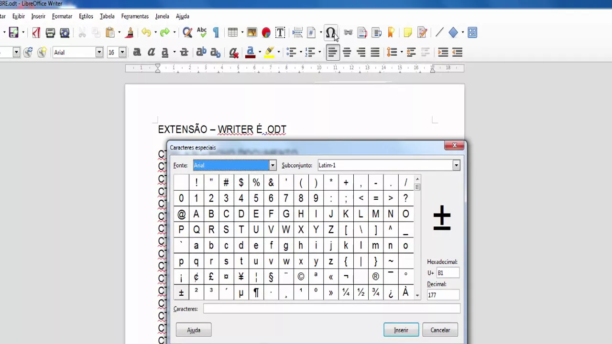Apply the dark red font color

pos(250,52)
